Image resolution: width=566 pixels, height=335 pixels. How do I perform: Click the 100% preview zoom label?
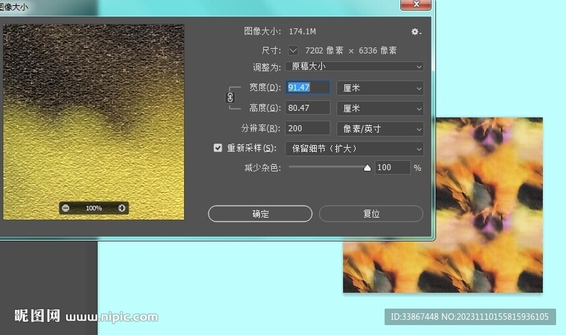pyautogui.click(x=94, y=208)
